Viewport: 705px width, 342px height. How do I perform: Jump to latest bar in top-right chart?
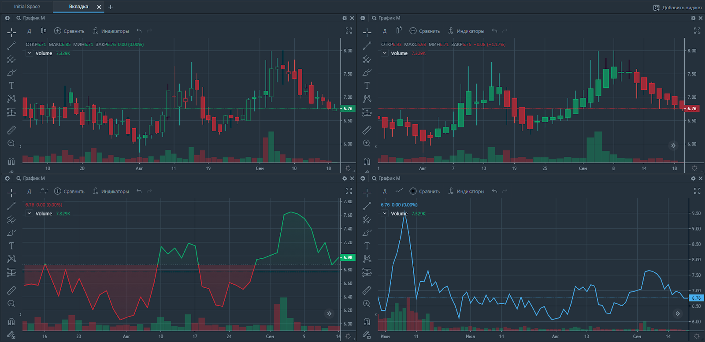tap(673, 145)
